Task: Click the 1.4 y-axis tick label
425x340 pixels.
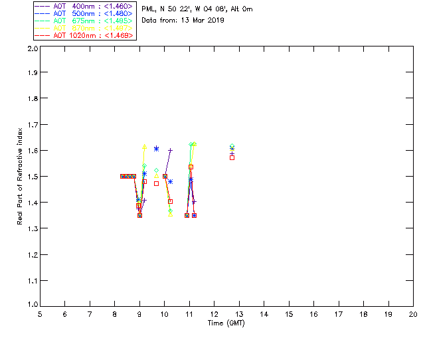Action: coord(33,203)
